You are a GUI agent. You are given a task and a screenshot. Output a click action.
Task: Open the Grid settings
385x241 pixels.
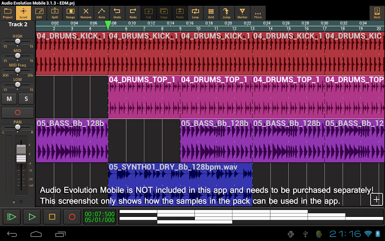211,13
